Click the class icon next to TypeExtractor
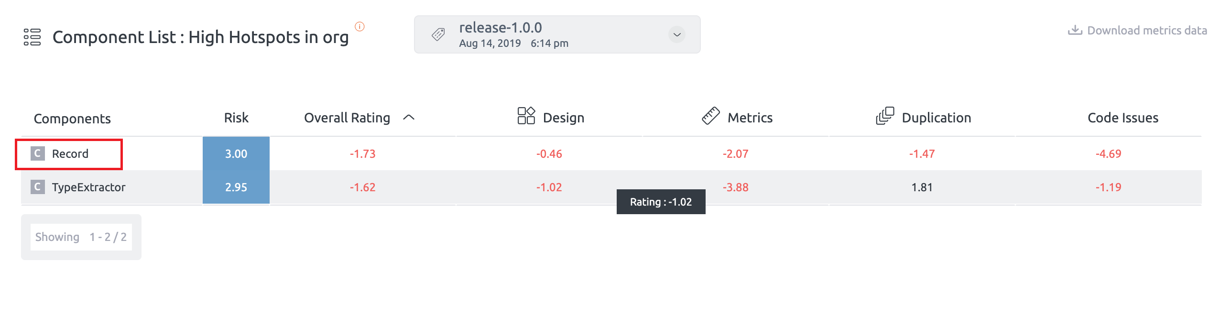 pos(38,187)
